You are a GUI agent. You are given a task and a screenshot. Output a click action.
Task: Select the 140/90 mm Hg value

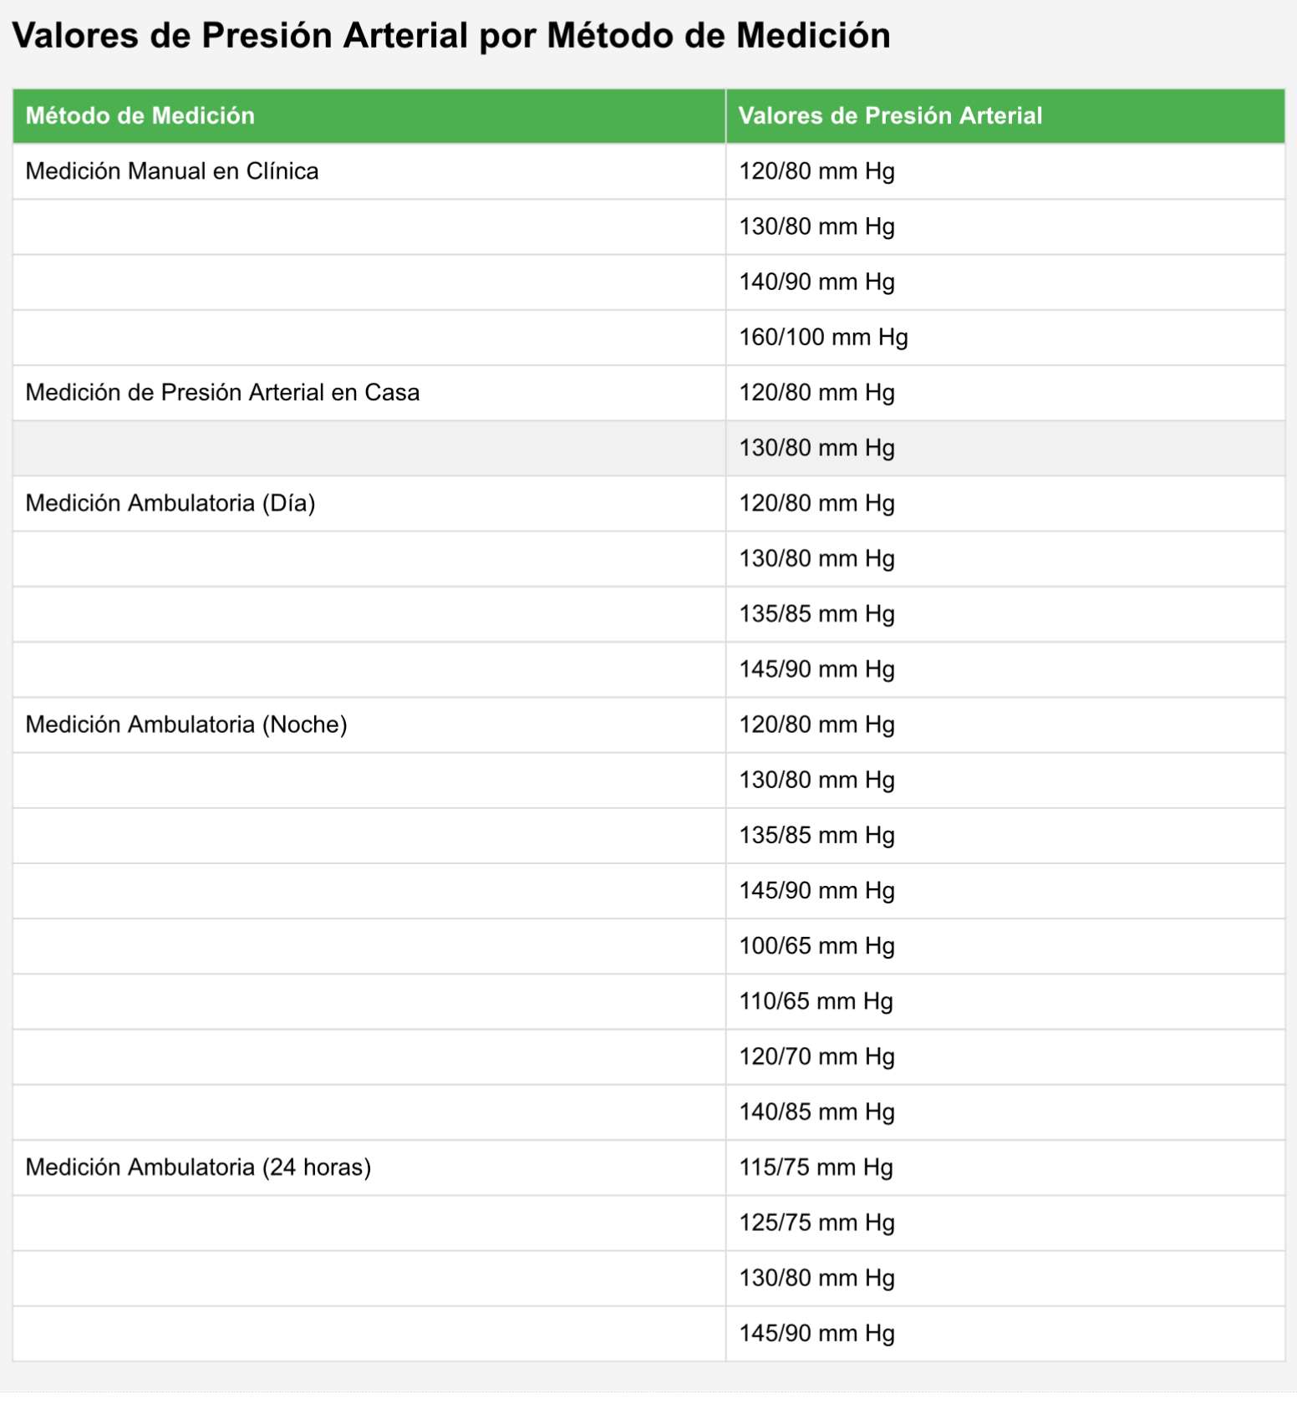pos(816,282)
